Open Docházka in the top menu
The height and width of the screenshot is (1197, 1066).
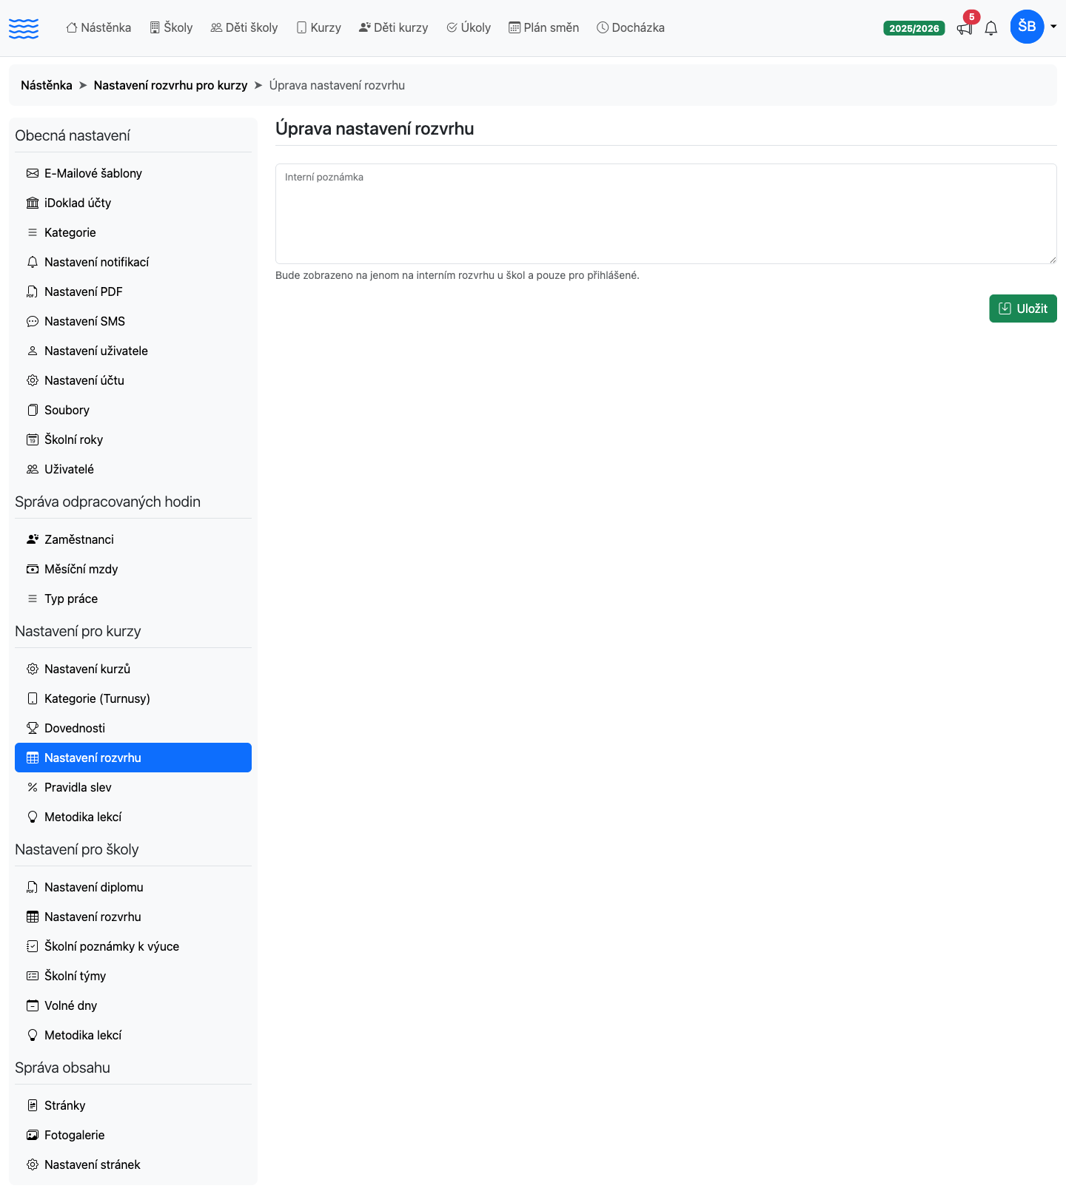pyautogui.click(x=631, y=27)
